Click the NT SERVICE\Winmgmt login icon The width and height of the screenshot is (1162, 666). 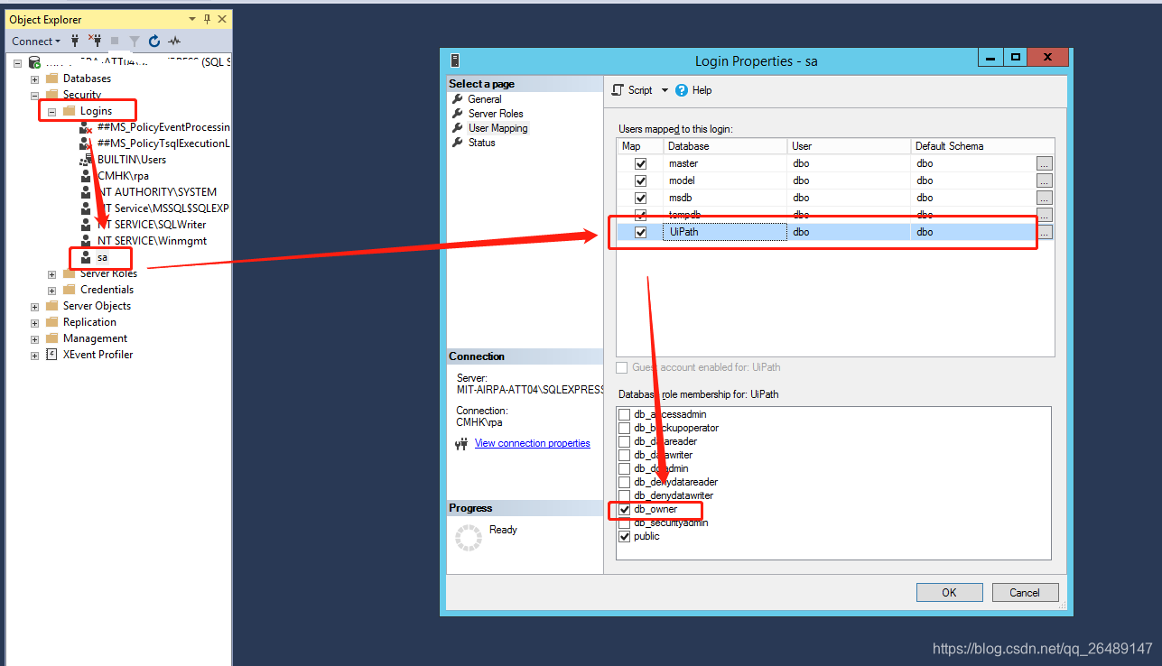click(x=86, y=241)
